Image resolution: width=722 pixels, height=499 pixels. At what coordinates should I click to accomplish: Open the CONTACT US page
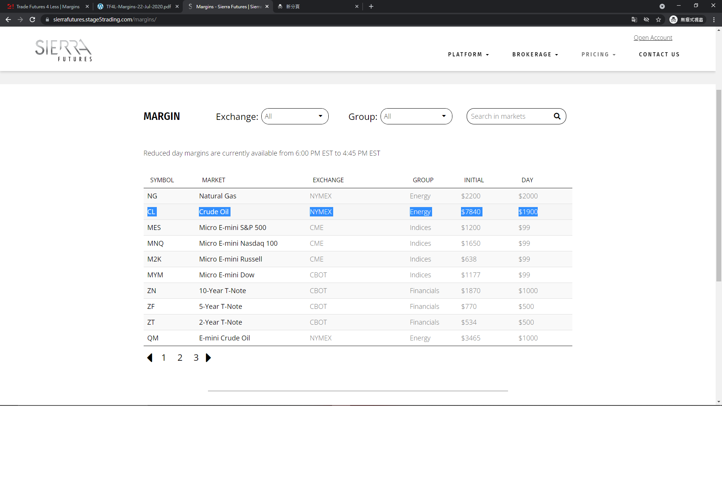click(659, 54)
